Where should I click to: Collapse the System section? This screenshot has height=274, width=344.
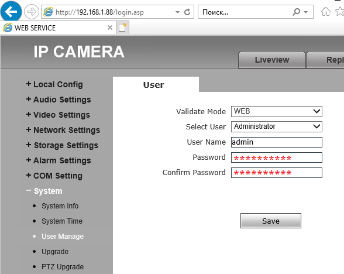(44, 191)
